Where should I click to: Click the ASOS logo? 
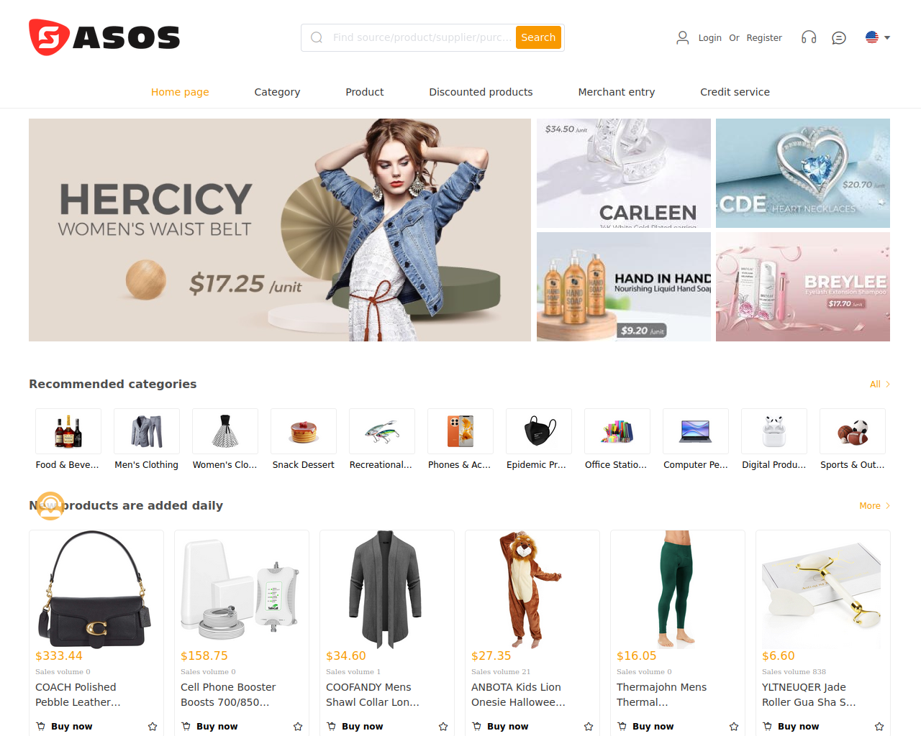tap(104, 37)
